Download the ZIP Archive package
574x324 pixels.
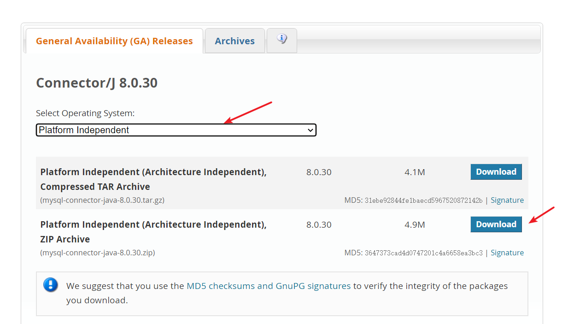click(x=496, y=224)
